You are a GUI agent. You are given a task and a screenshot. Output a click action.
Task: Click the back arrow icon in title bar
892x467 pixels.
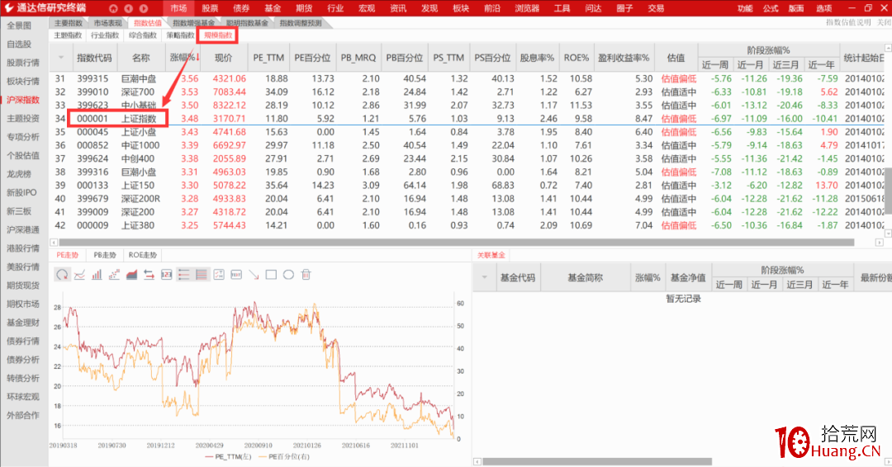coord(128,8)
